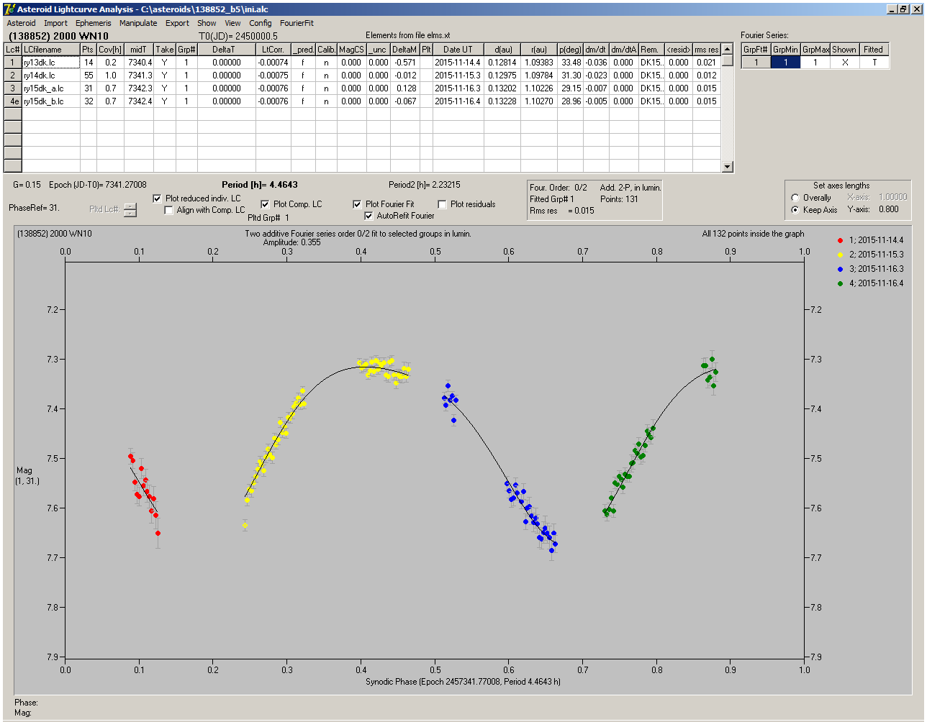Click the lightcurve table scrollbar down arrow
This screenshot has width=927, height=722.
click(727, 167)
